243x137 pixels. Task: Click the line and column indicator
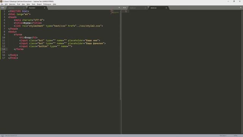(11, 135)
